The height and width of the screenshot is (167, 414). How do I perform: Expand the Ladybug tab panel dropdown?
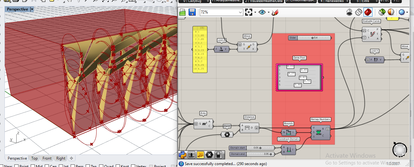[208, 1]
